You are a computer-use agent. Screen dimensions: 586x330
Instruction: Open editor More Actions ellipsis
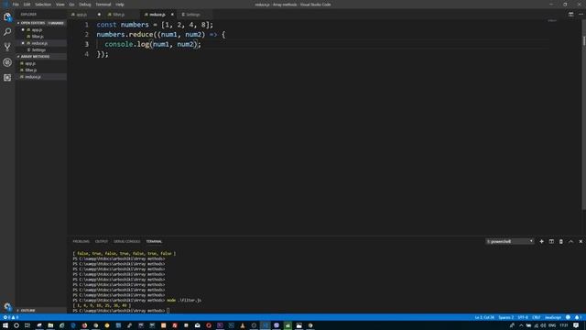pyautogui.click(x=581, y=15)
